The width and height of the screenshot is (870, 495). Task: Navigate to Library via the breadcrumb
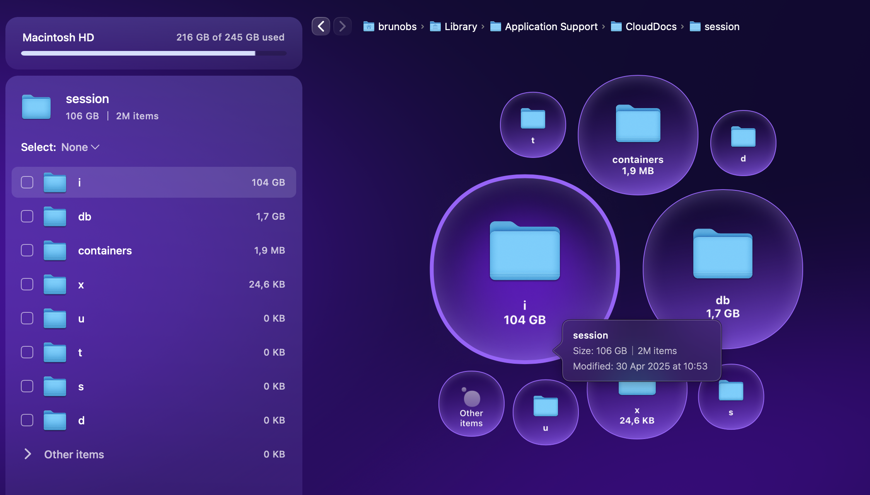coord(461,26)
